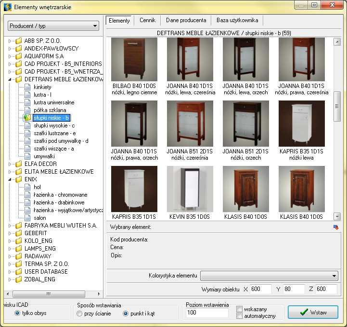
Task: Select the KEVIN B35 1D0S thumbnail
Action: pyautogui.click(x=190, y=189)
